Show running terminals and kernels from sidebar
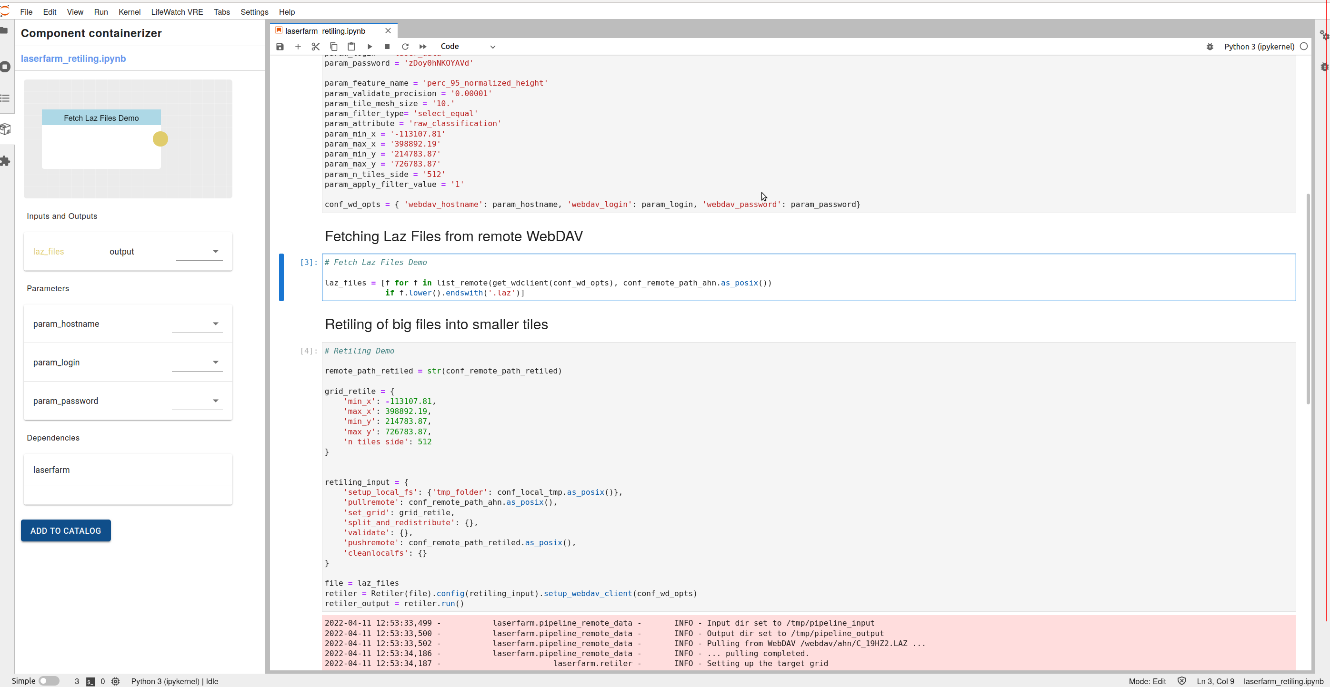Image resolution: width=1330 pixels, height=687 pixels. (6, 67)
